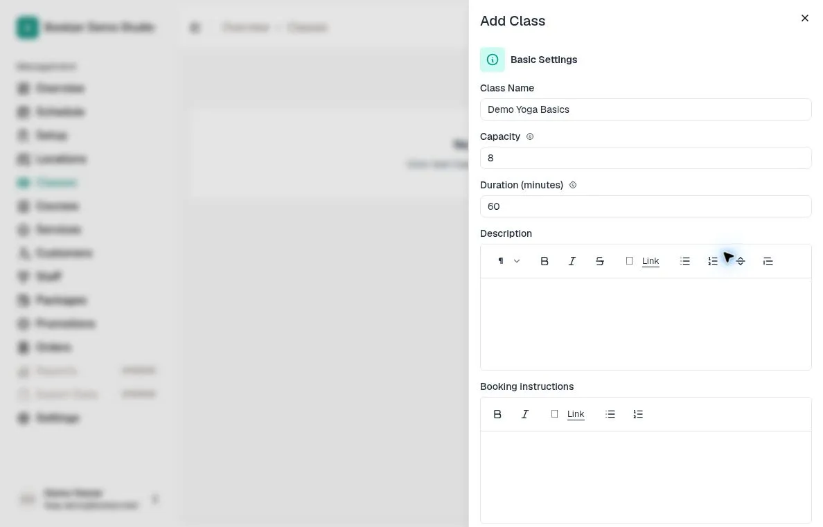
Task: Apply strikethrough in the Description toolbar
Action: pos(600,261)
